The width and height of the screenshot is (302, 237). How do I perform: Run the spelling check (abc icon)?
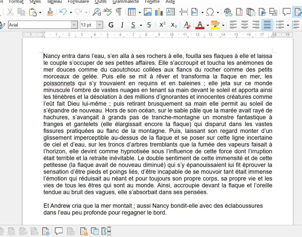click(x=107, y=12)
